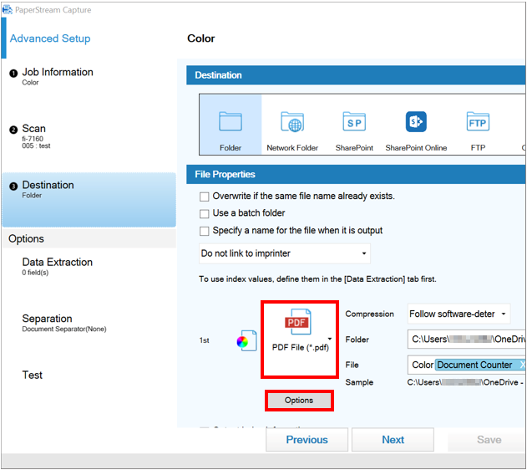Click the Options button under PDF File
527x470 pixels.
(299, 401)
